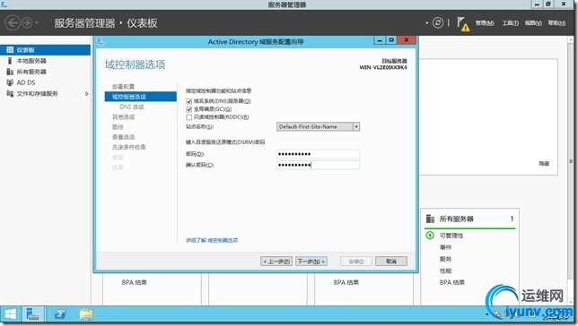The width and height of the screenshot is (578, 326).
Task: Open File Explorer from the taskbar
Action: pyautogui.click(x=86, y=314)
